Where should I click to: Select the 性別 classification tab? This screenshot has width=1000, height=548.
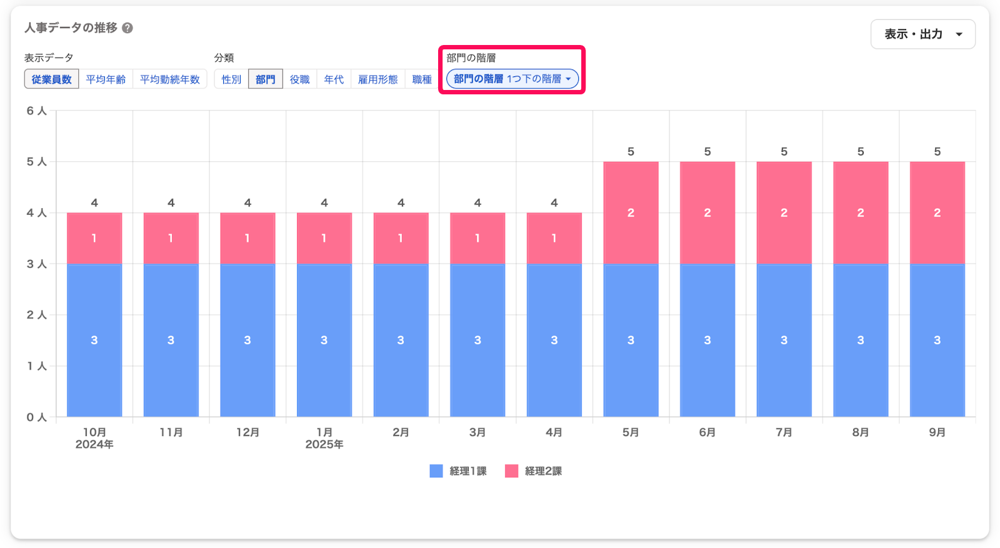pos(231,79)
